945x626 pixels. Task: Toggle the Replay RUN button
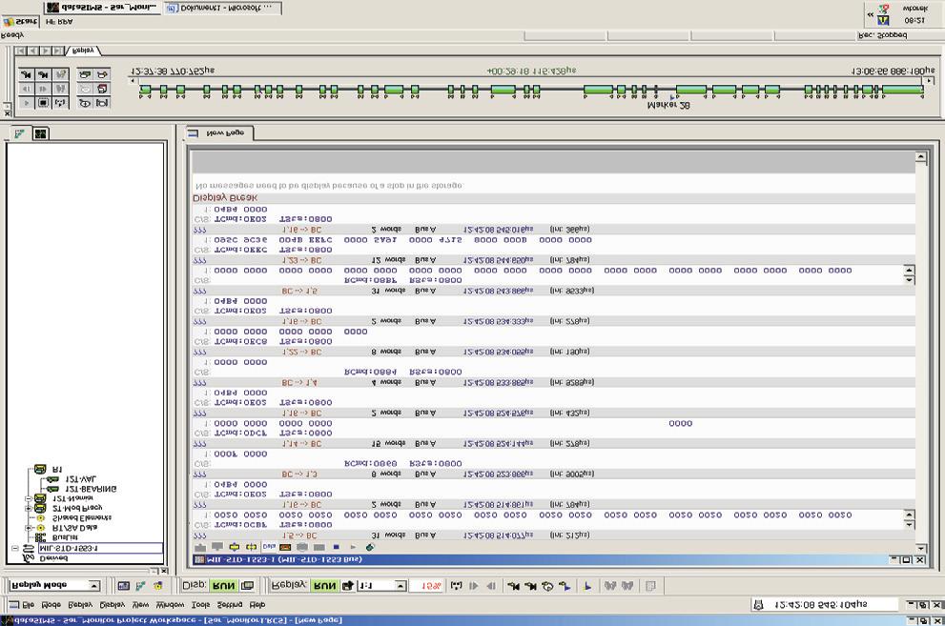point(325,586)
